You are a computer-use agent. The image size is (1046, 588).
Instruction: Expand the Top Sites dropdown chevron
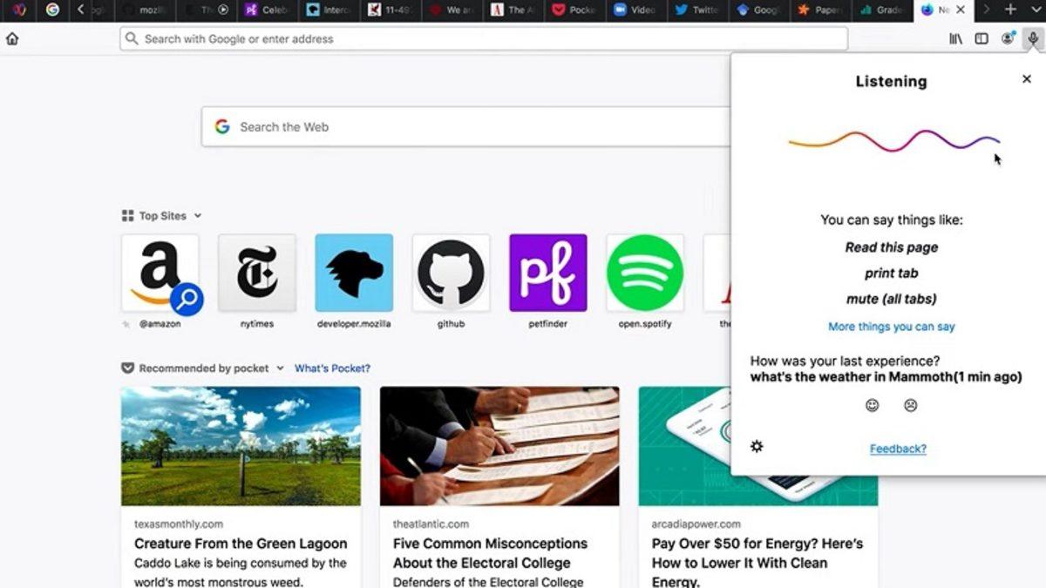point(199,215)
